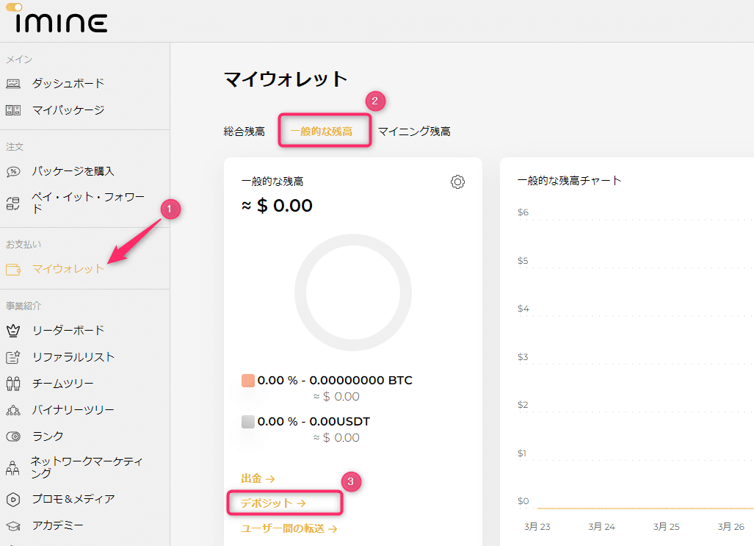Click the Pay It Forward icon

point(13,203)
